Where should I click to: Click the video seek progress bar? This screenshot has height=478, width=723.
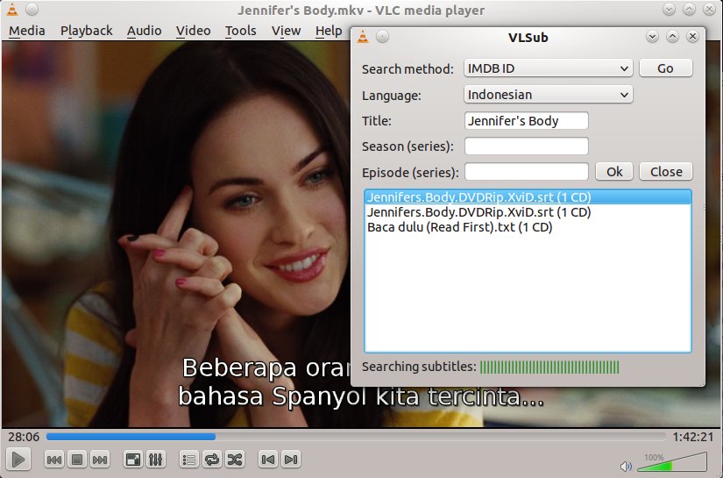click(x=356, y=437)
